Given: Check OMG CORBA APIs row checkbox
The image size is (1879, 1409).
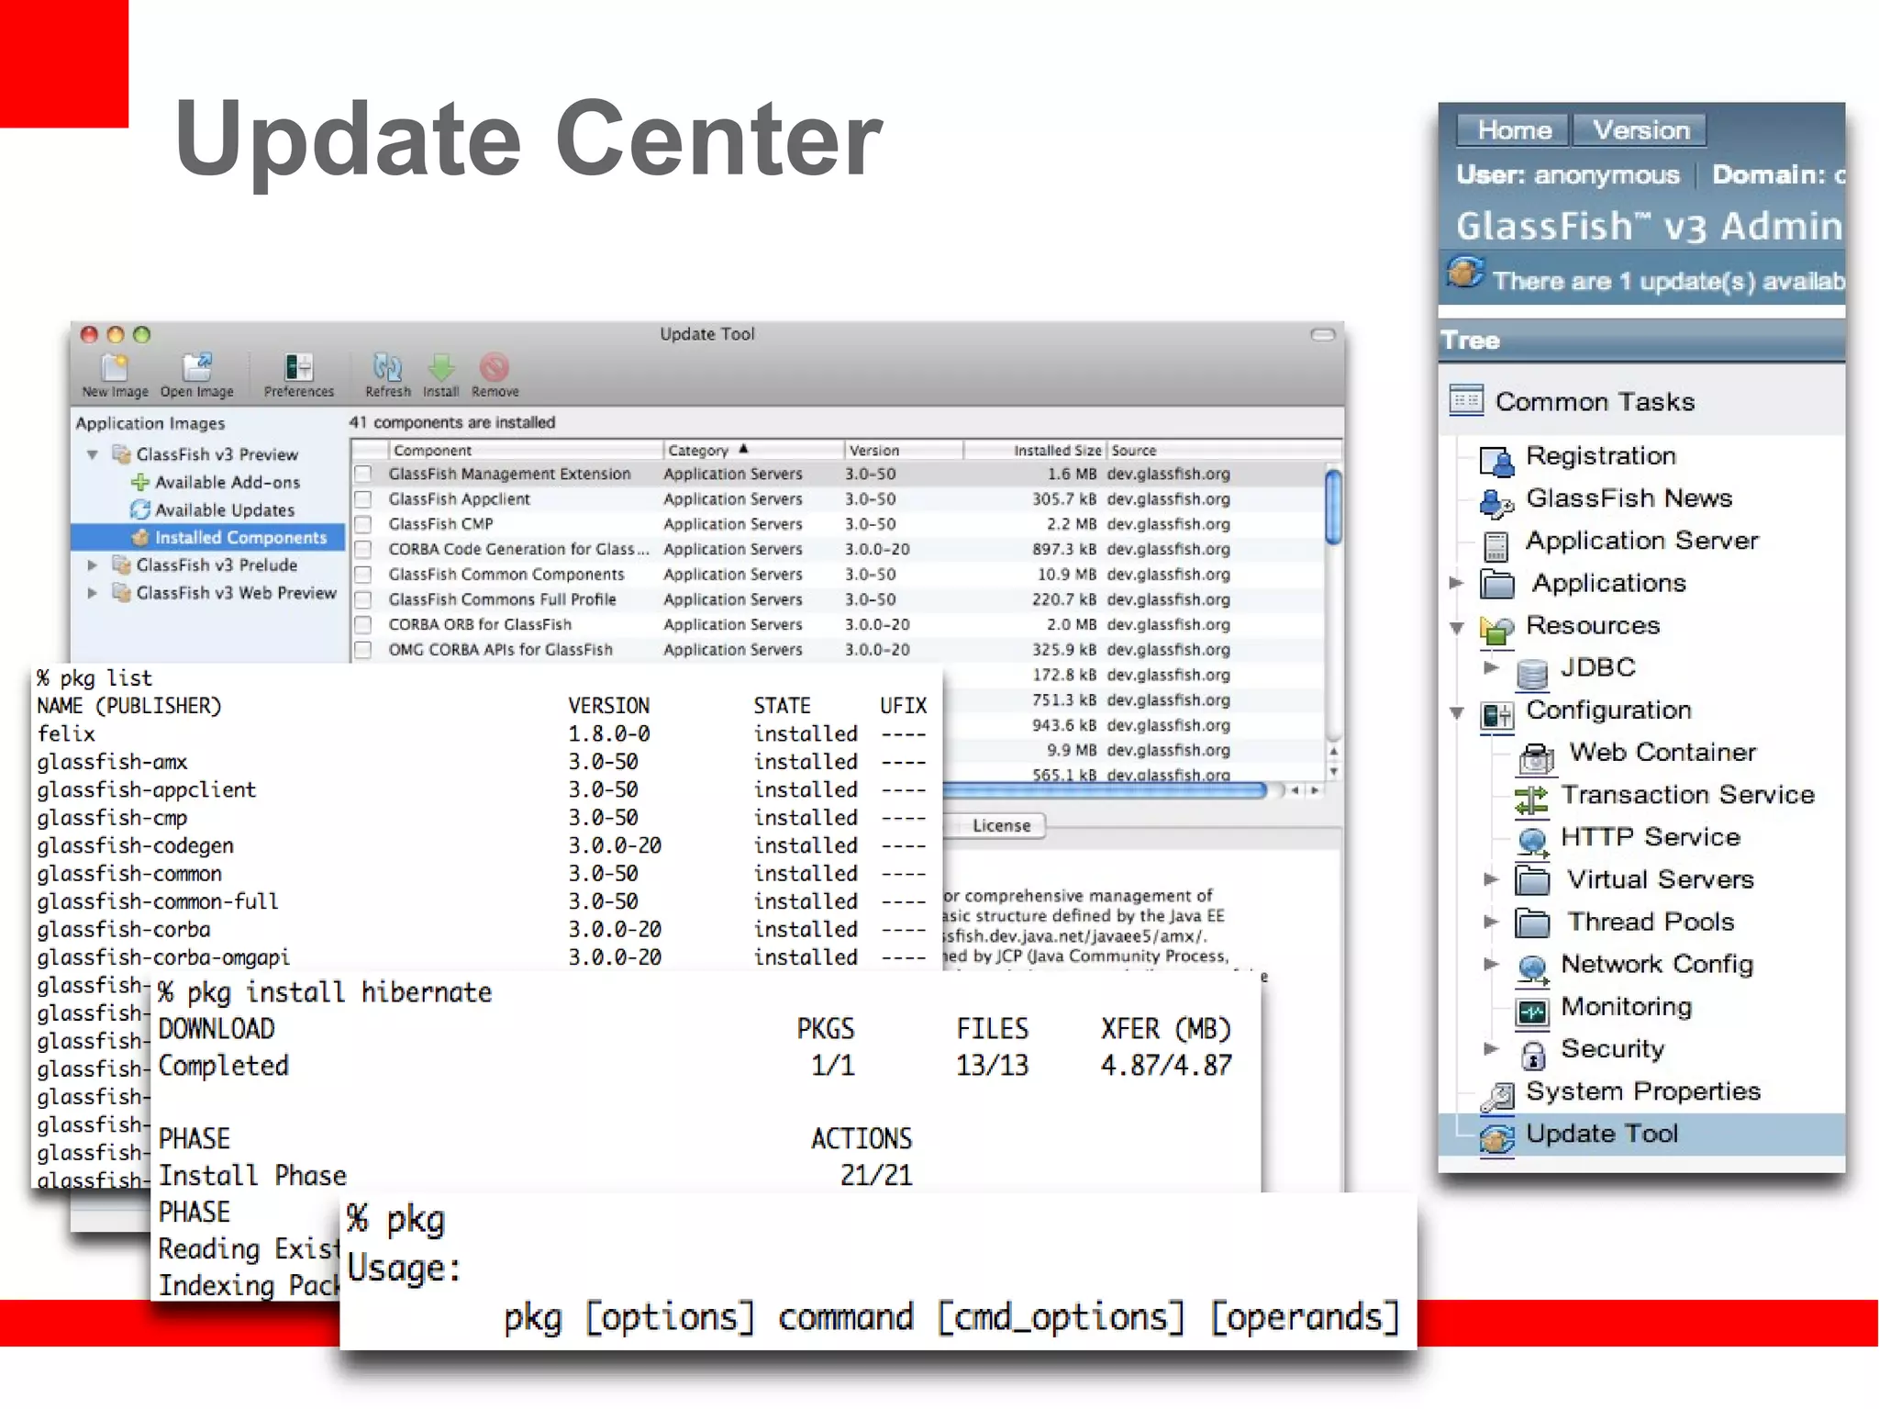Looking at the screenshot, I should click(x=363, y=650).
